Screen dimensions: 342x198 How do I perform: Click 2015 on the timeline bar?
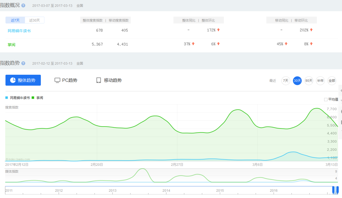[220, 191]
